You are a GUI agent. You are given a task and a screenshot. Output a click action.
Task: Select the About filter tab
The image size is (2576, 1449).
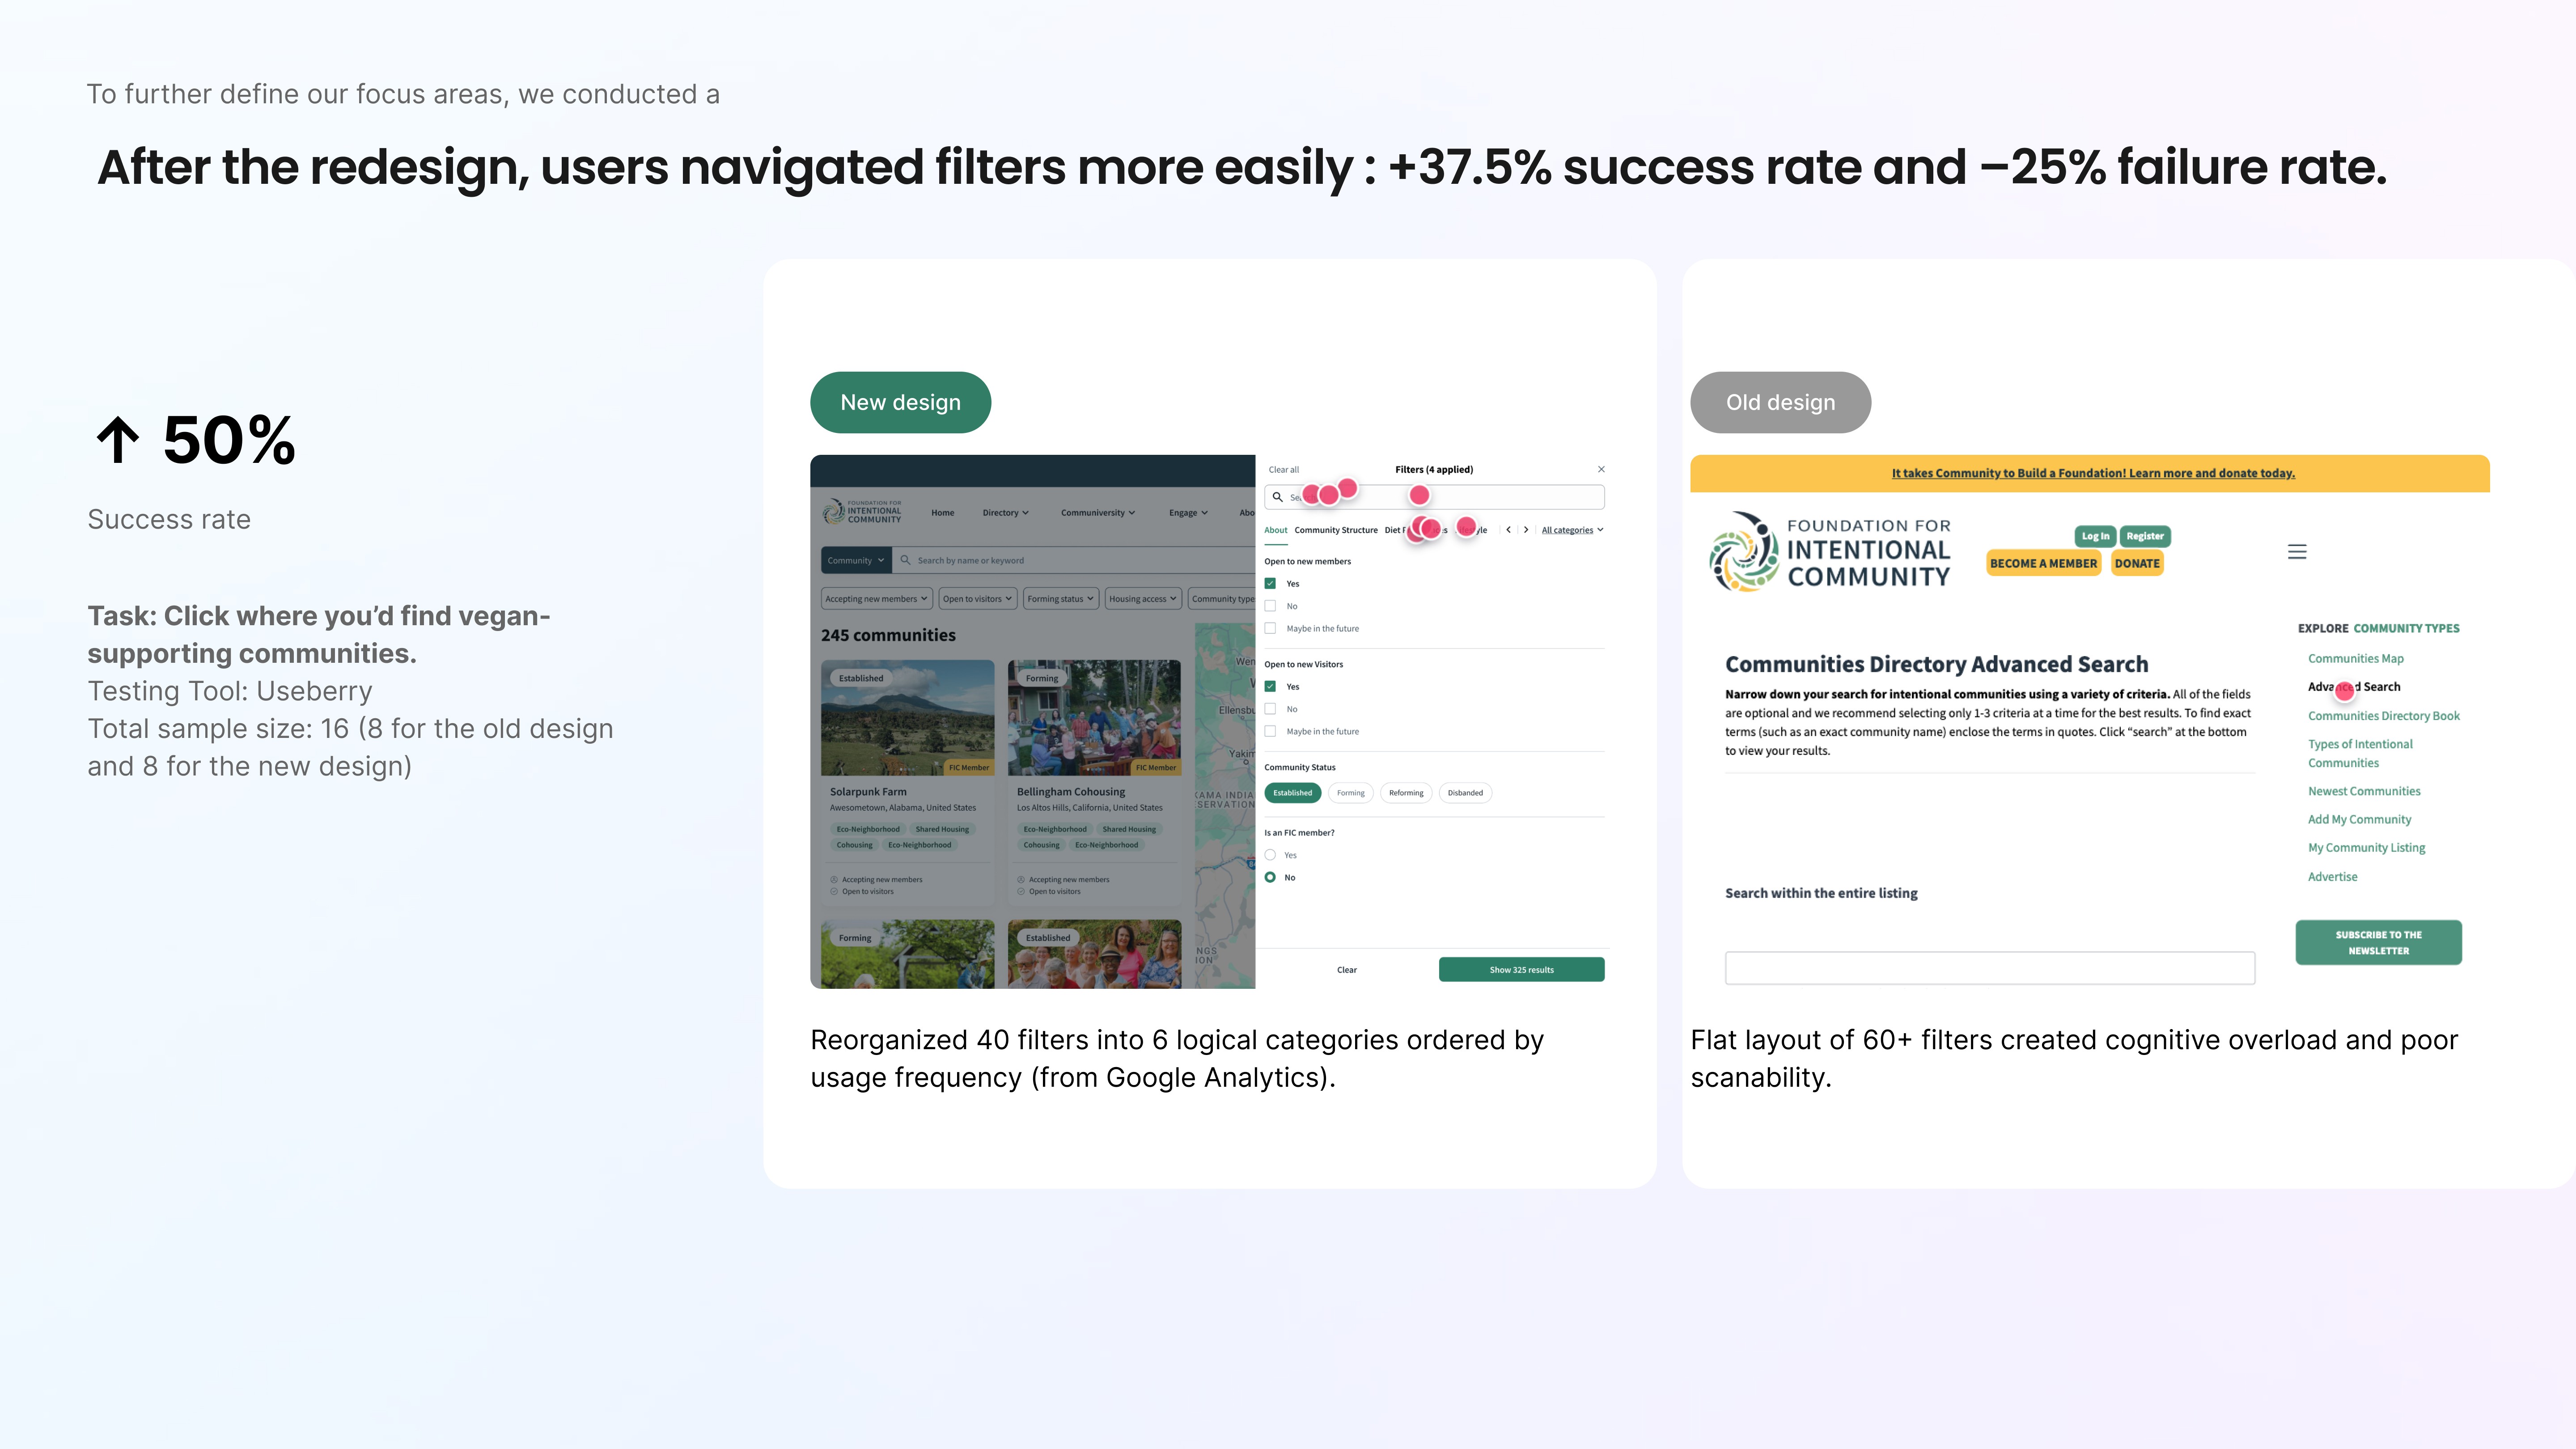(1275, 530)
